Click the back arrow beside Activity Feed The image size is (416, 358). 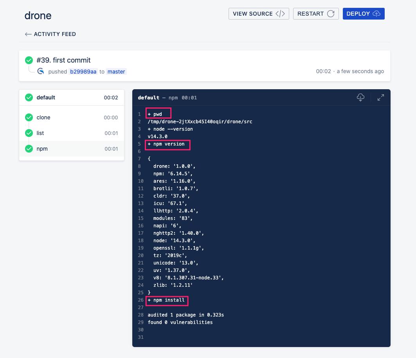(28, 34)
